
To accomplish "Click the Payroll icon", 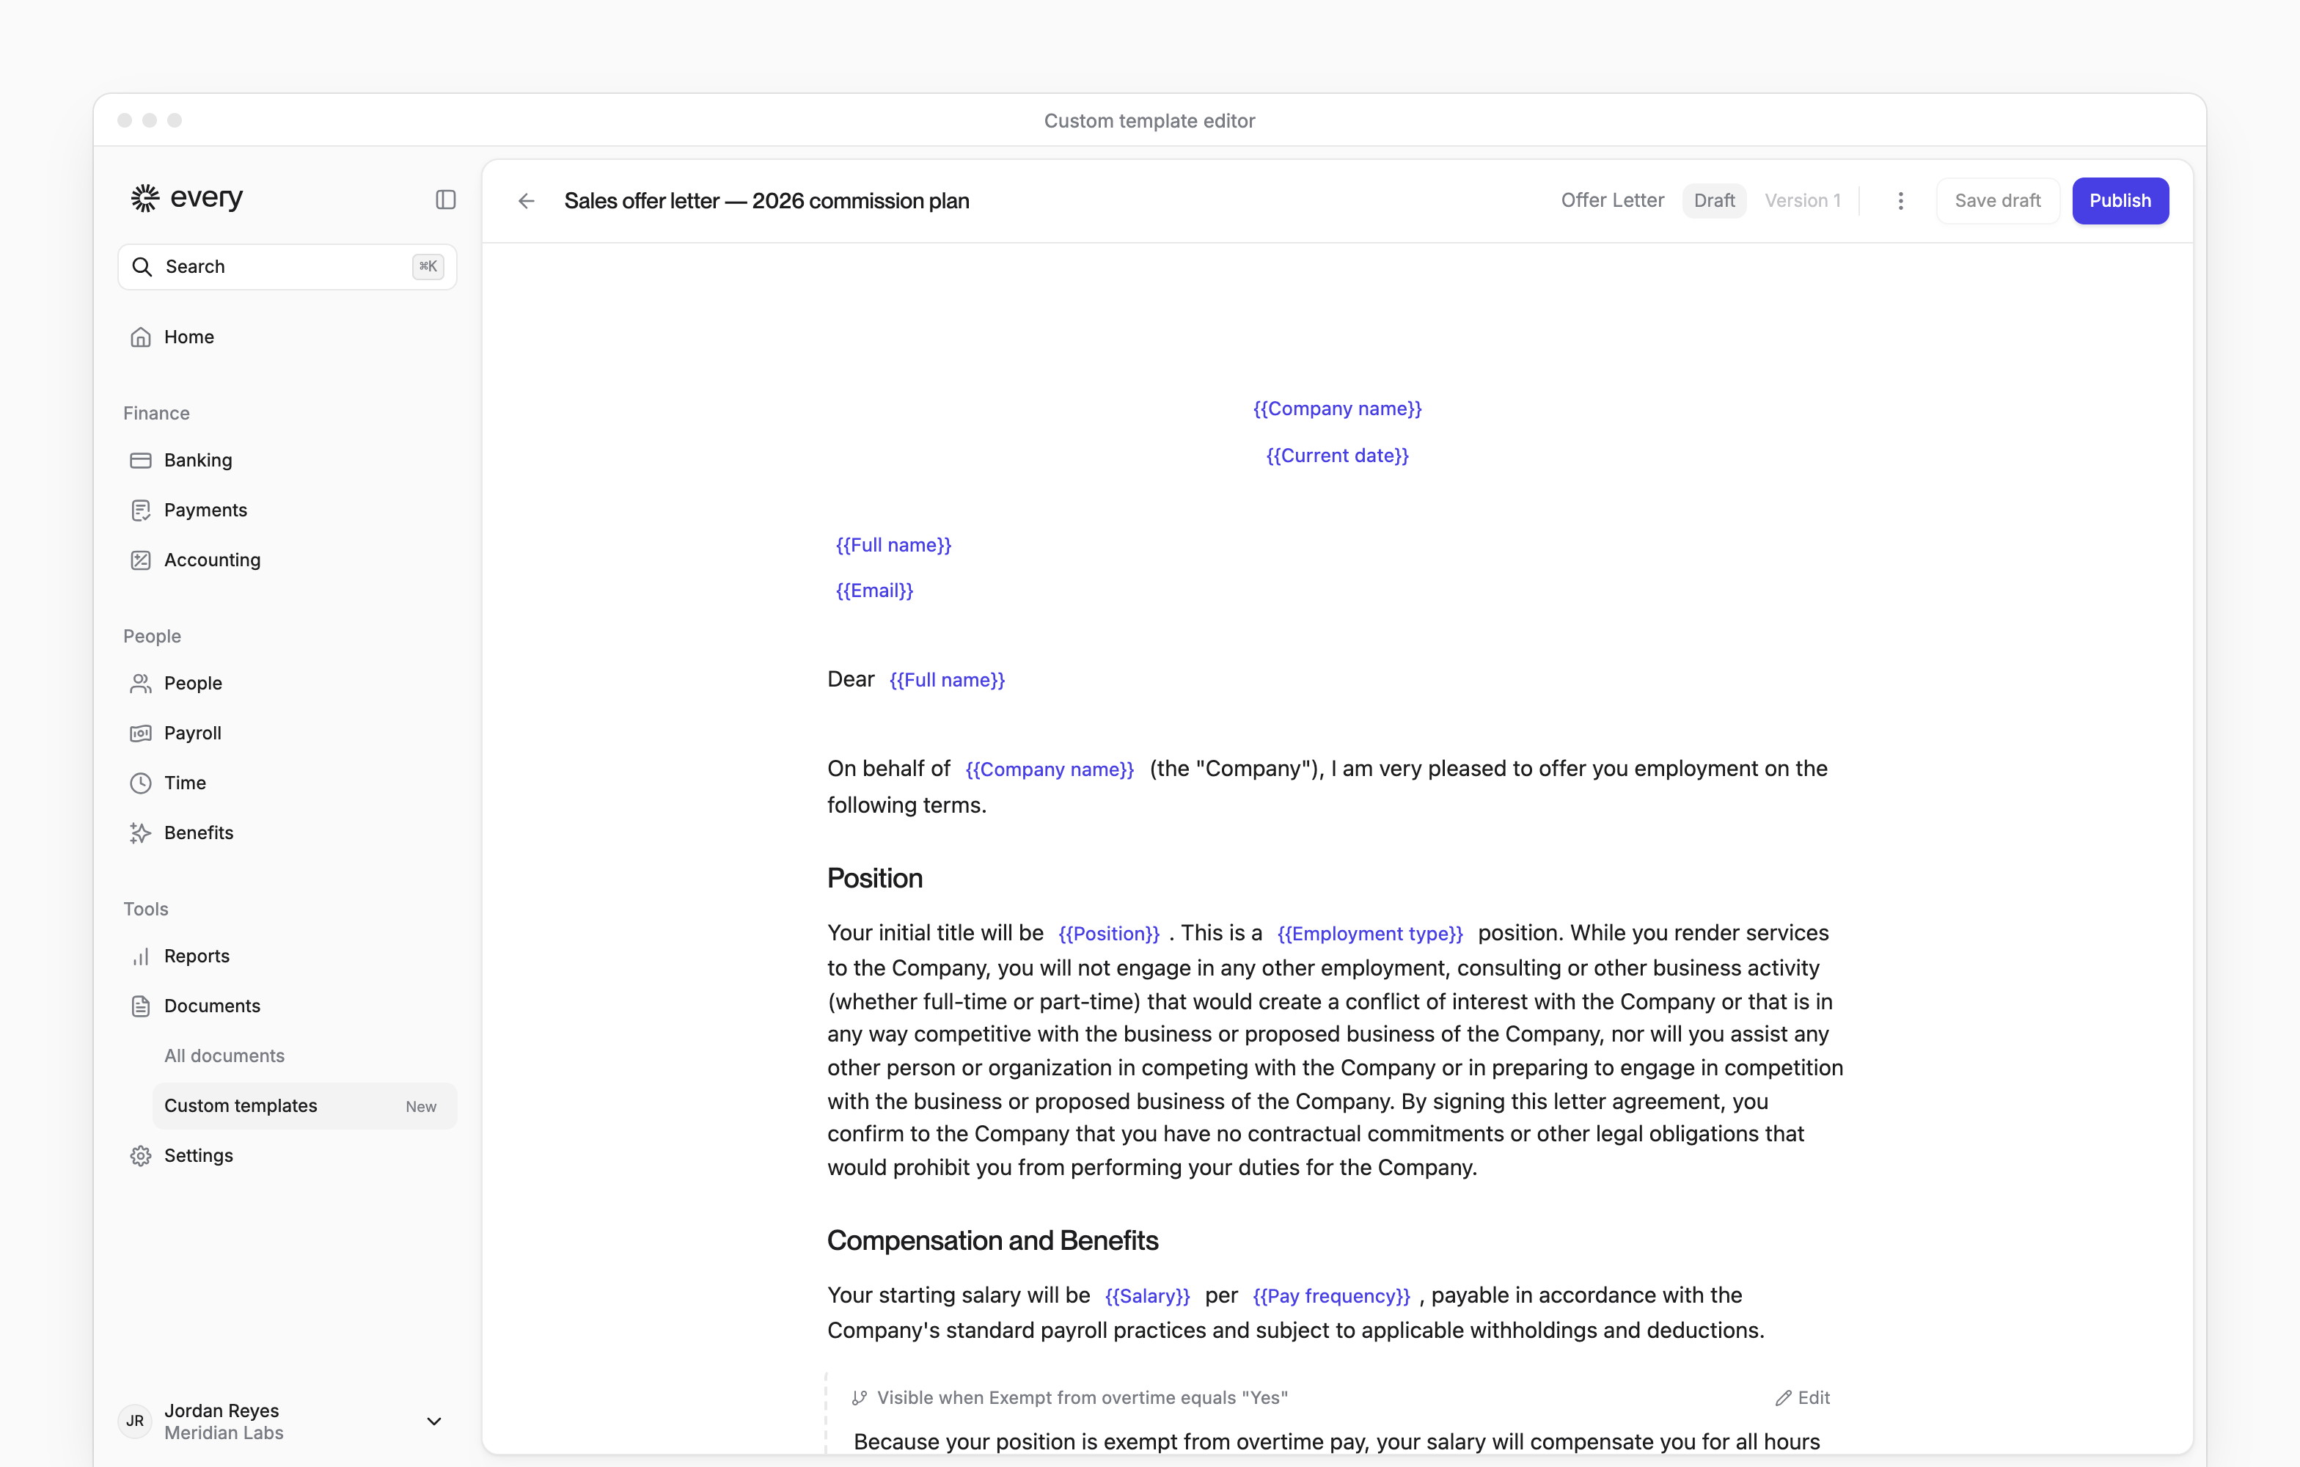I will 140,733.
